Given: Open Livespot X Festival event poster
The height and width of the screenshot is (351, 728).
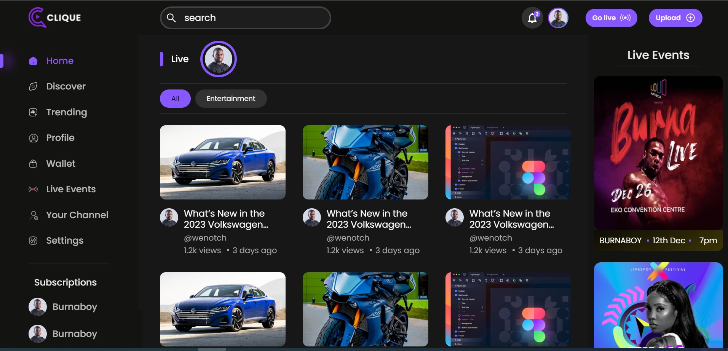Looking at the screenshot, I should tap(658, 305).
